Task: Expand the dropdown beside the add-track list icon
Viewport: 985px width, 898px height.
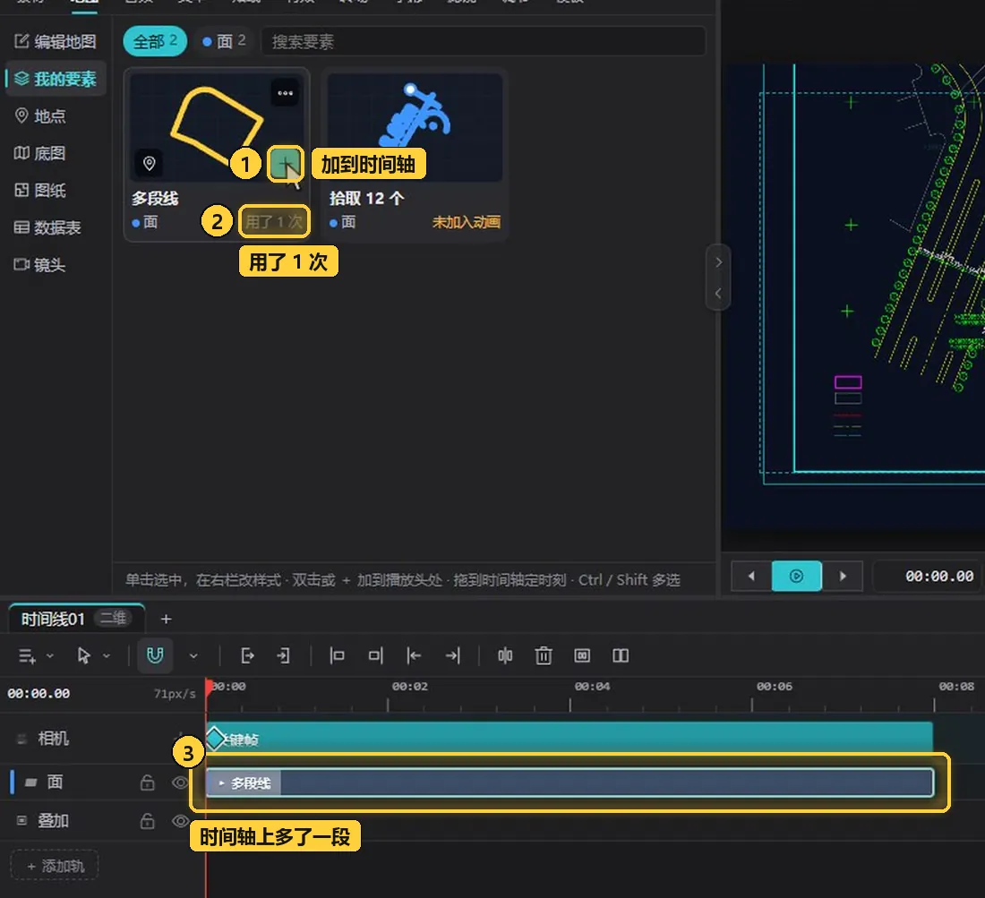Action: (x=50, y=656)
